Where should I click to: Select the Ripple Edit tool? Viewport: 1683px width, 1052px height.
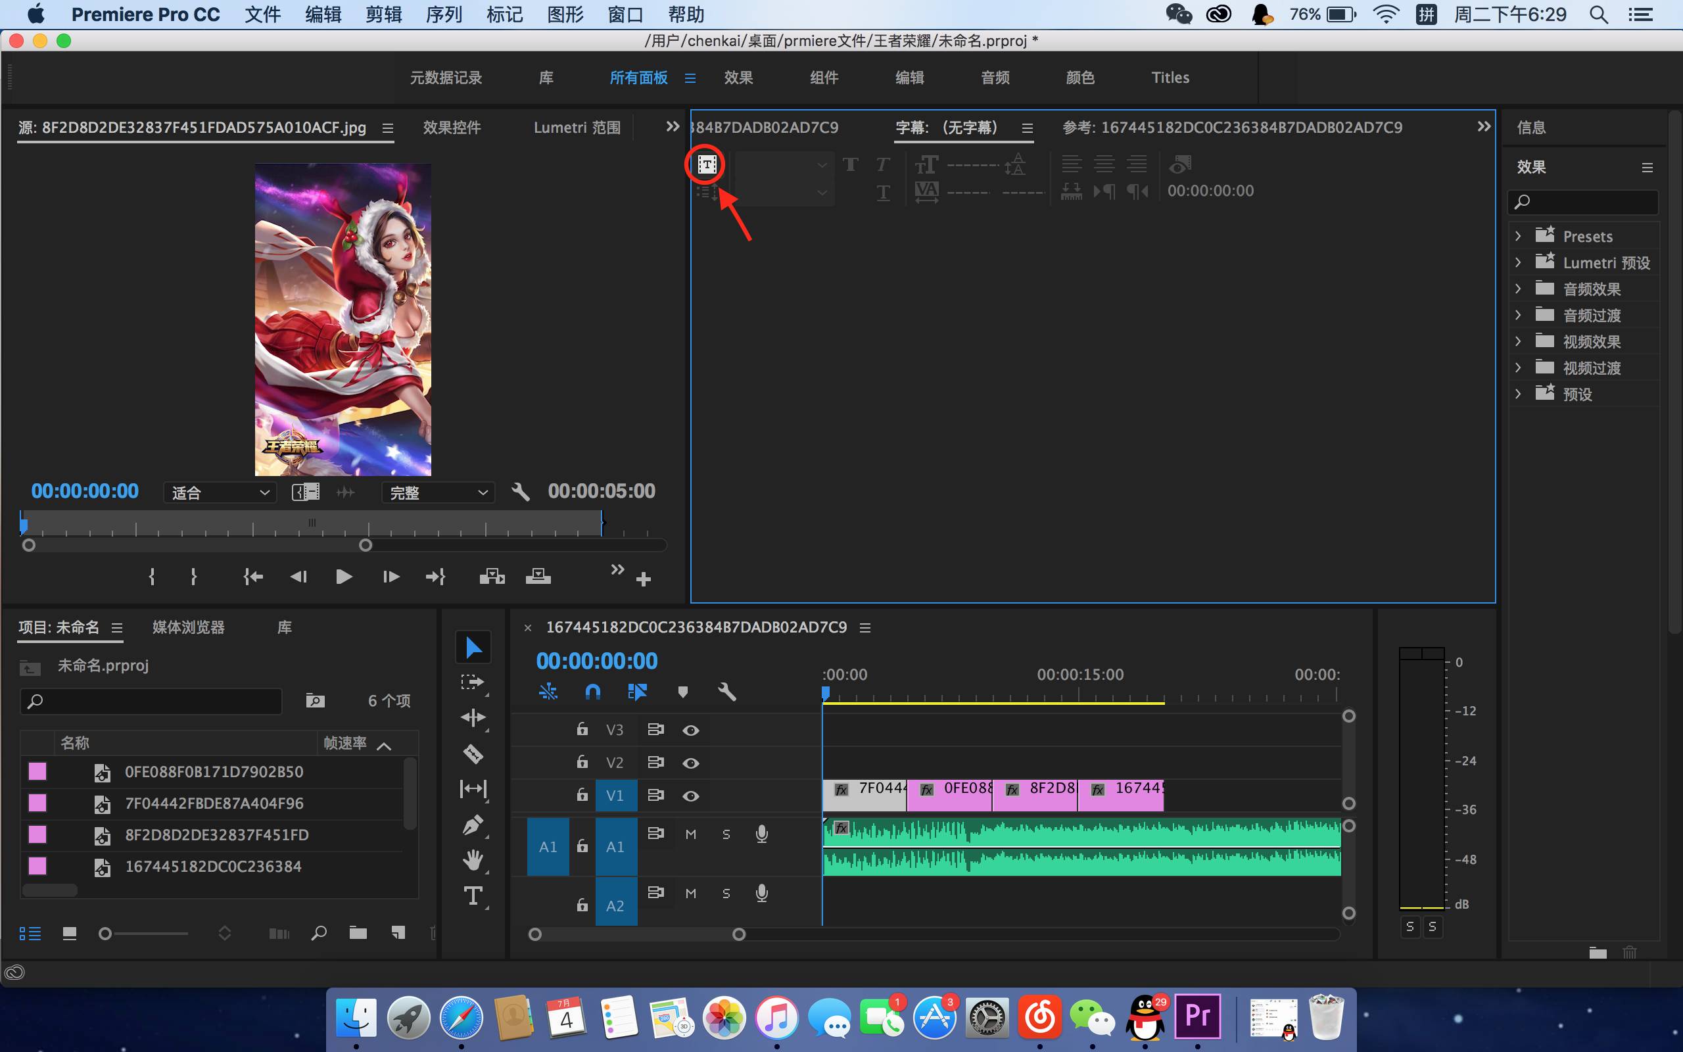click(473, 718)
